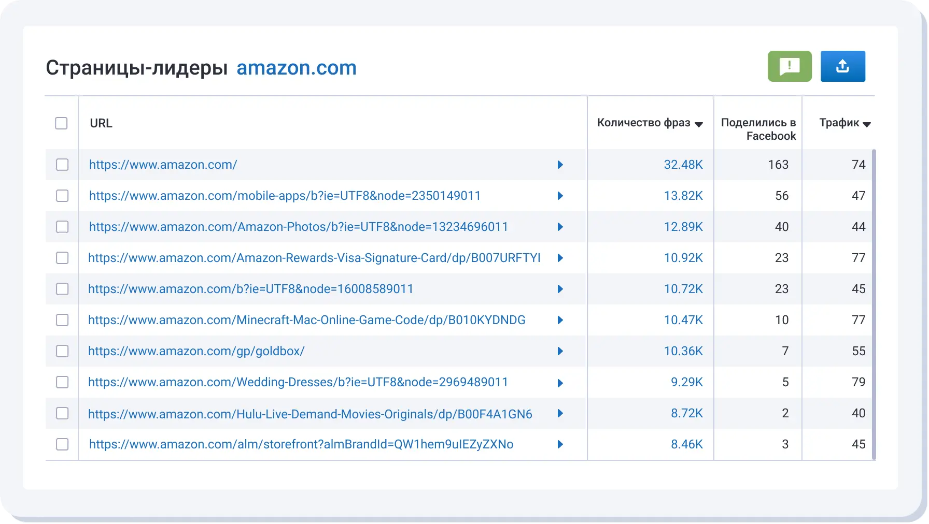Click the blue export upload icon
929x524 pixels.
[x=842, y=66]
